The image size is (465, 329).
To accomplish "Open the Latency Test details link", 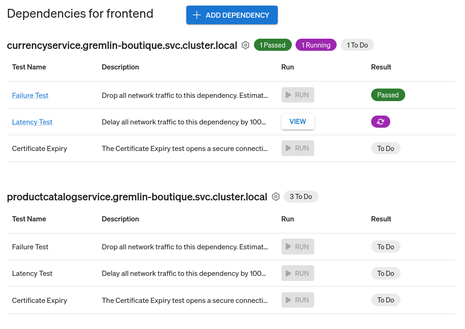I will [x=32, y=122].
